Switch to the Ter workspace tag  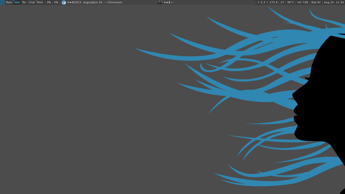(x=24, y=2)
